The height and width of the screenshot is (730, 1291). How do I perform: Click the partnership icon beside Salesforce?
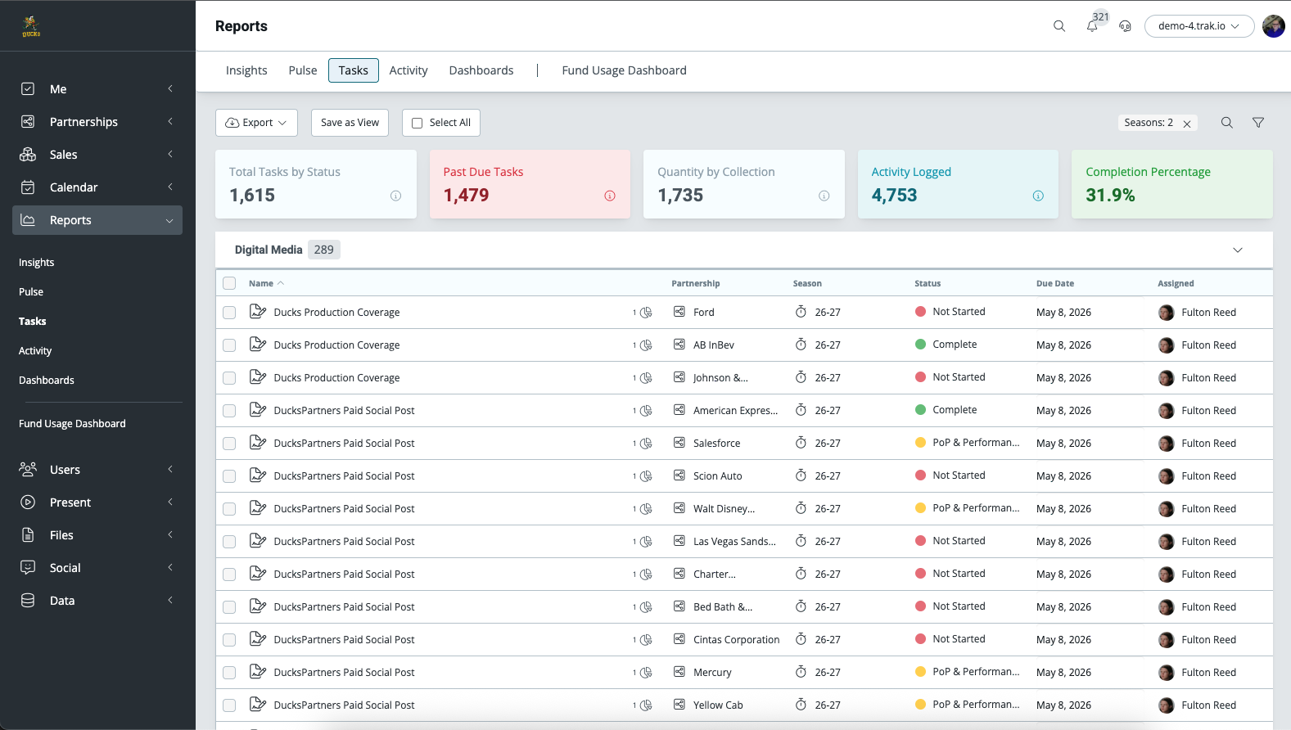pyautogui.click(x=679, y=443)
